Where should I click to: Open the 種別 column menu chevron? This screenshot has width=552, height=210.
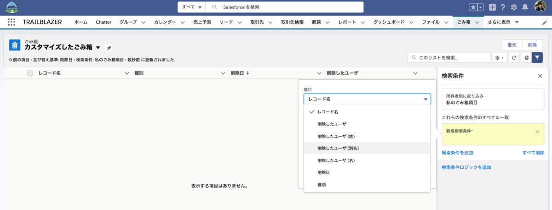(x=224, y=73)
